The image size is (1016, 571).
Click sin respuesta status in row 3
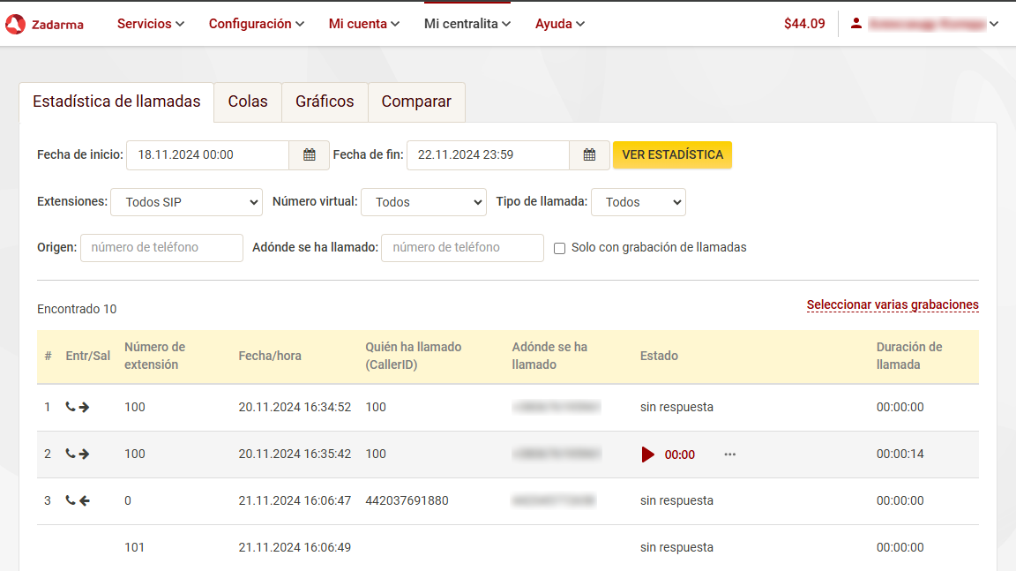pyautogui.click(x=676, y=500)
